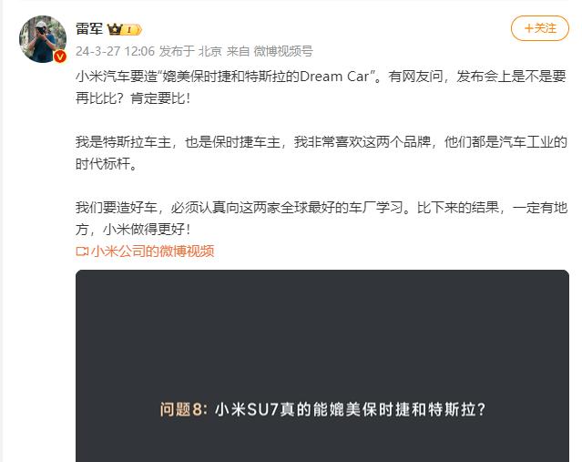
Task: Open the 小米公司的微博视频 link
Action: 152,252
